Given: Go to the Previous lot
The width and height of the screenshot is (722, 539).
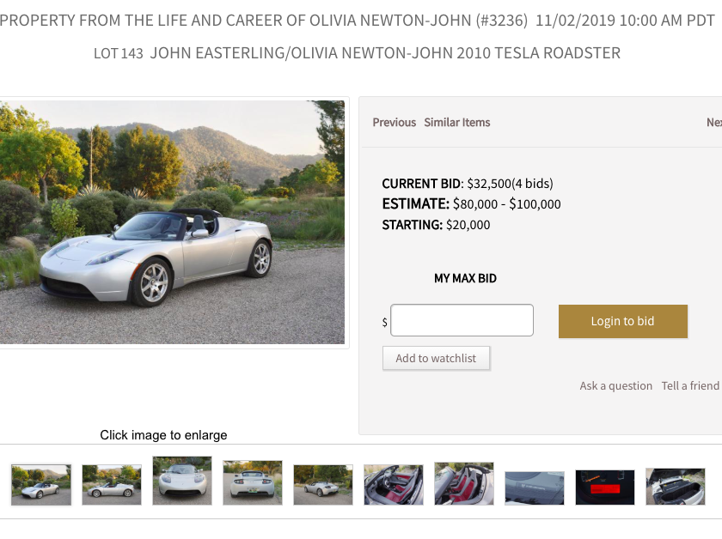Looking at the screenshot, I should click(395, 123).
